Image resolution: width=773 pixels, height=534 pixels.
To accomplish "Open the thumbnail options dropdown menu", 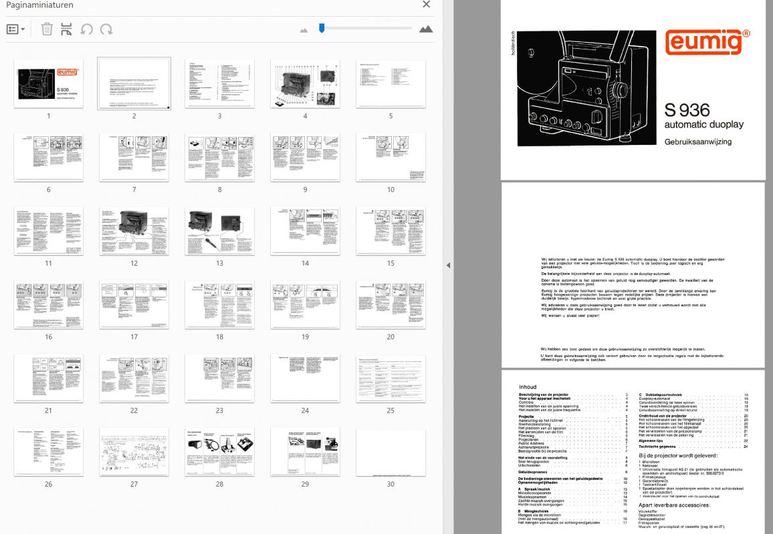I will pos(16,29).
